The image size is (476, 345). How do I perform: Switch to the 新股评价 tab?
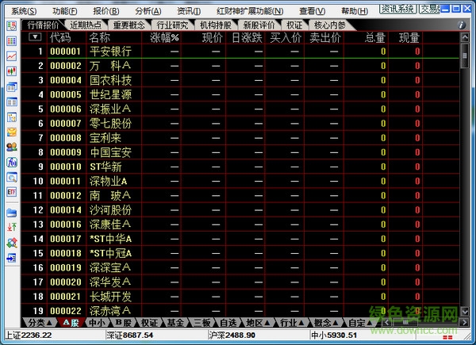pyautogui.click(x=259, y=25)
